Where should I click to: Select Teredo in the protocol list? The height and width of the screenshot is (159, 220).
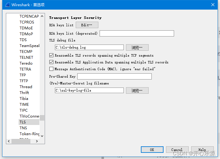pos(26,63)
